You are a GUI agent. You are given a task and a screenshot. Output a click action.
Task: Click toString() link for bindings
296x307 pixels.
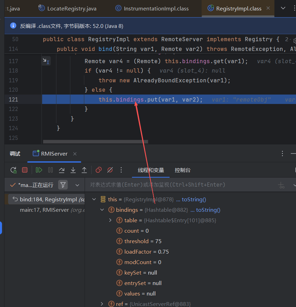pyautogui.click(x=208, y=210)
